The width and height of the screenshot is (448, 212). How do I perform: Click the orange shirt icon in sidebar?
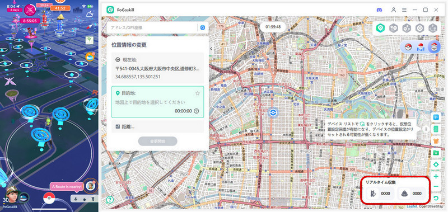tap(436, 141)
